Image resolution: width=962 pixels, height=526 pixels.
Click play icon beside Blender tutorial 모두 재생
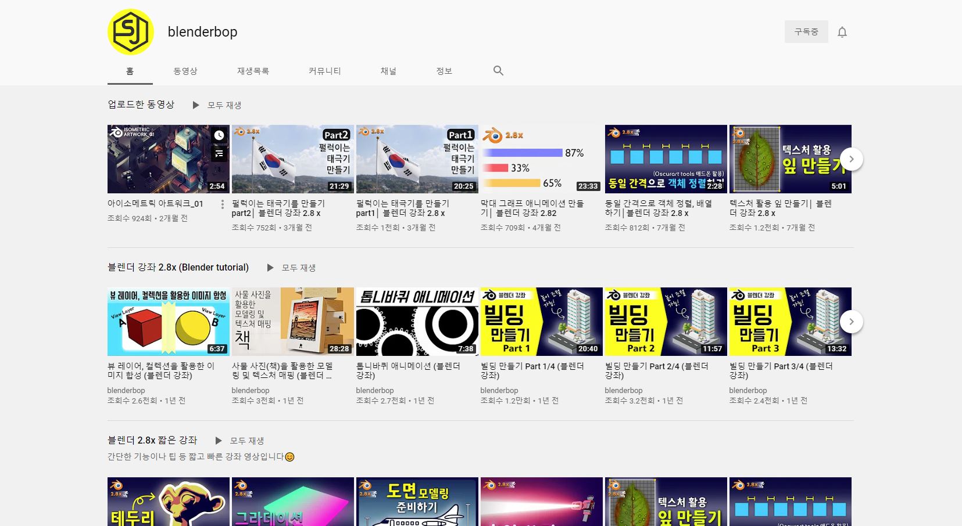coord(270,268)
